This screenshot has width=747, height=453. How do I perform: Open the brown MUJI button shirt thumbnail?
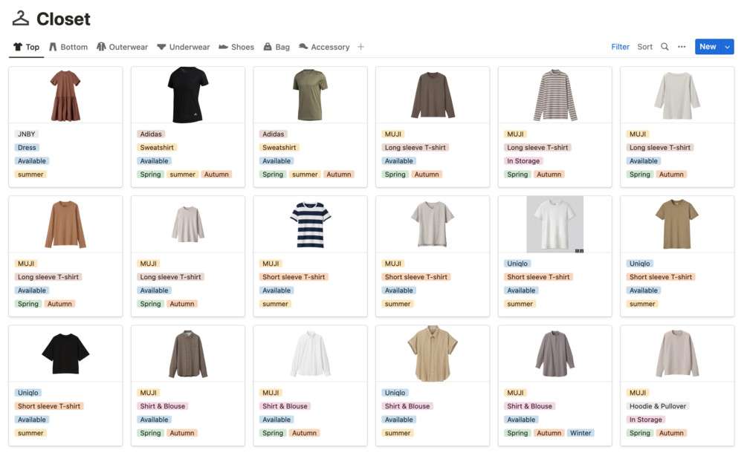point(188,353)
